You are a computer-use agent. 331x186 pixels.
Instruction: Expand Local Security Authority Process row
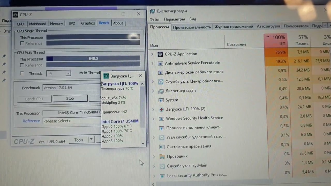[x=154, y=176]
